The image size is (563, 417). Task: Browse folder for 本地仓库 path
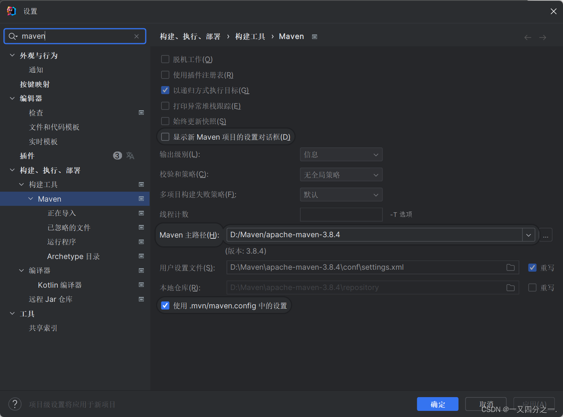coord(511,287)
